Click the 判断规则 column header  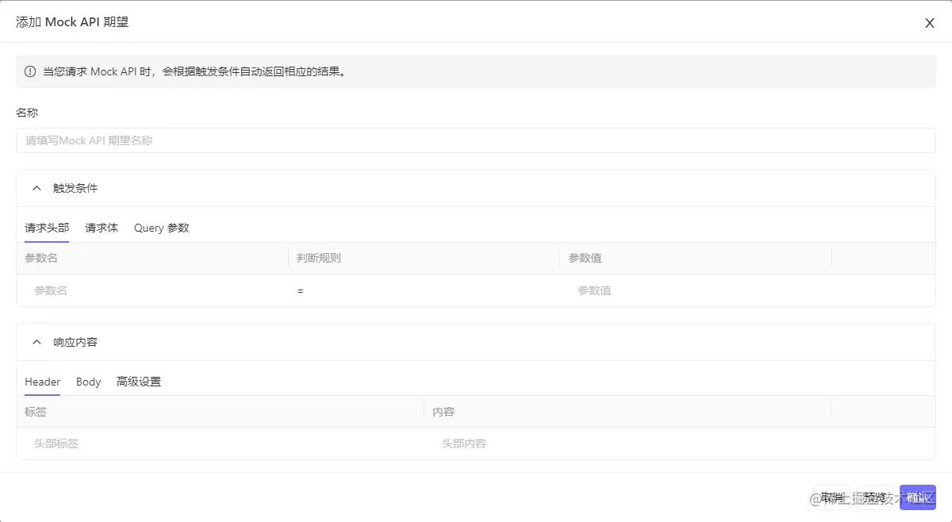[x=319, y=258]
